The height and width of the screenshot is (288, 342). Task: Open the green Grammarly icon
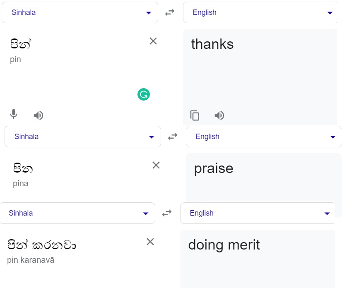(x=144, y=94)
